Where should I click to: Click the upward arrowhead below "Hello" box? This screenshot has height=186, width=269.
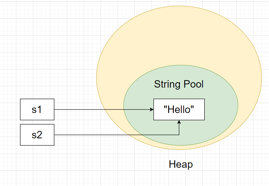coord(179,122)
